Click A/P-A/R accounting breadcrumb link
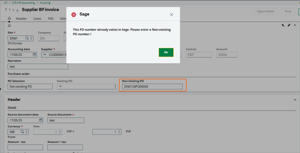This screenshot has height=153, width=300. (x=23, y=3)
